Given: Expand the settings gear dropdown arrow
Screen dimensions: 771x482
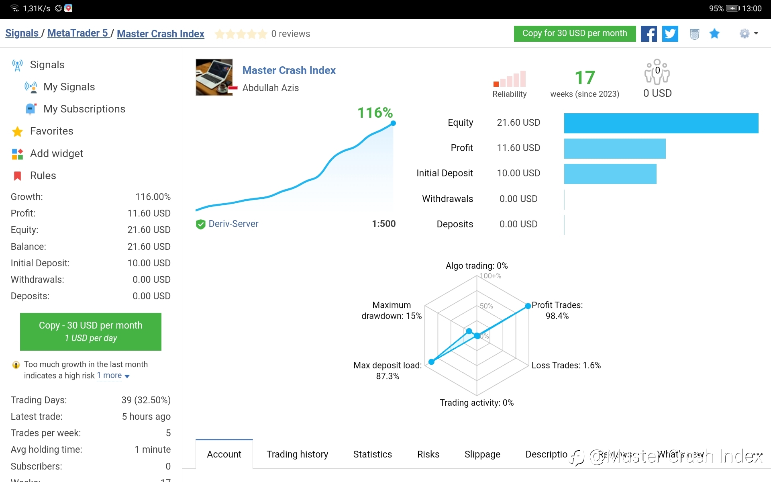Looking at the screenshot, I should click(756, 34).
